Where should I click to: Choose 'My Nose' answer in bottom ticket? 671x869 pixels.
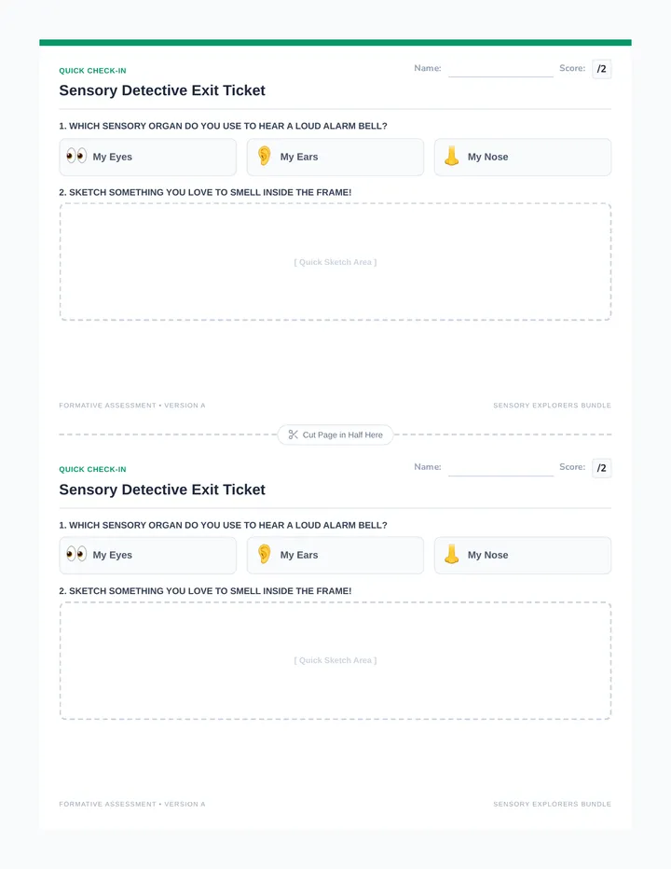pos(523,556)
